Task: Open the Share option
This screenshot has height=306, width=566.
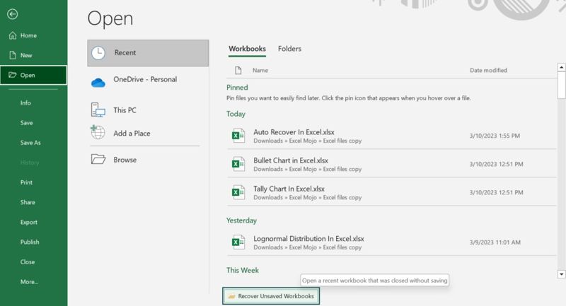Action: tap(28, 202)
